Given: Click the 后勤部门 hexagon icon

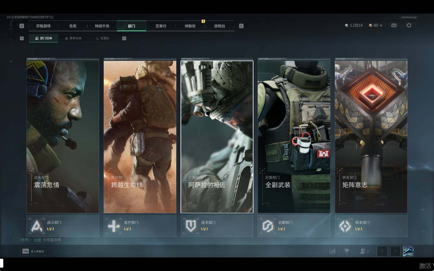Looking at the screenshot, I should [x=268, y=226].
